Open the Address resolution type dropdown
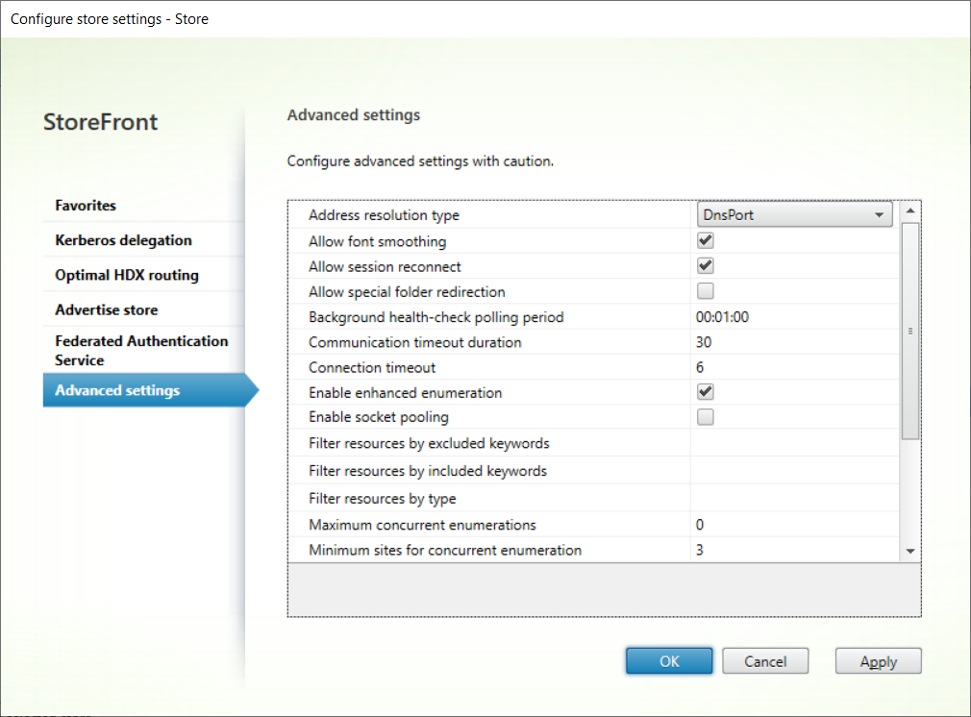Viewport: 971px width, 717px height. pos(794,215)
